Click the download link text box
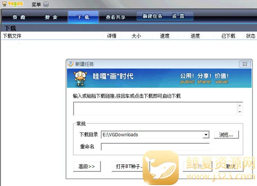Viewport: 257px width, 186px height. click(155, 108)
